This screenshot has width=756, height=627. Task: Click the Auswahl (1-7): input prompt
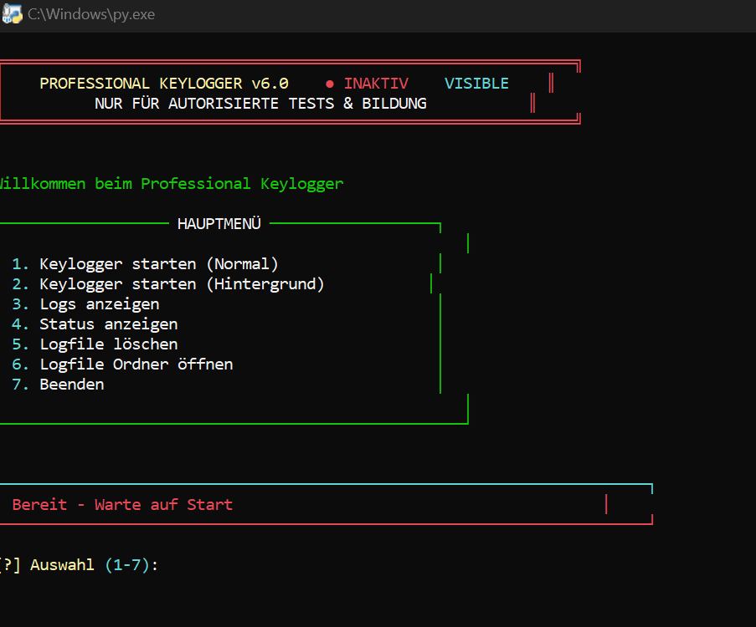tap(94, 564)
